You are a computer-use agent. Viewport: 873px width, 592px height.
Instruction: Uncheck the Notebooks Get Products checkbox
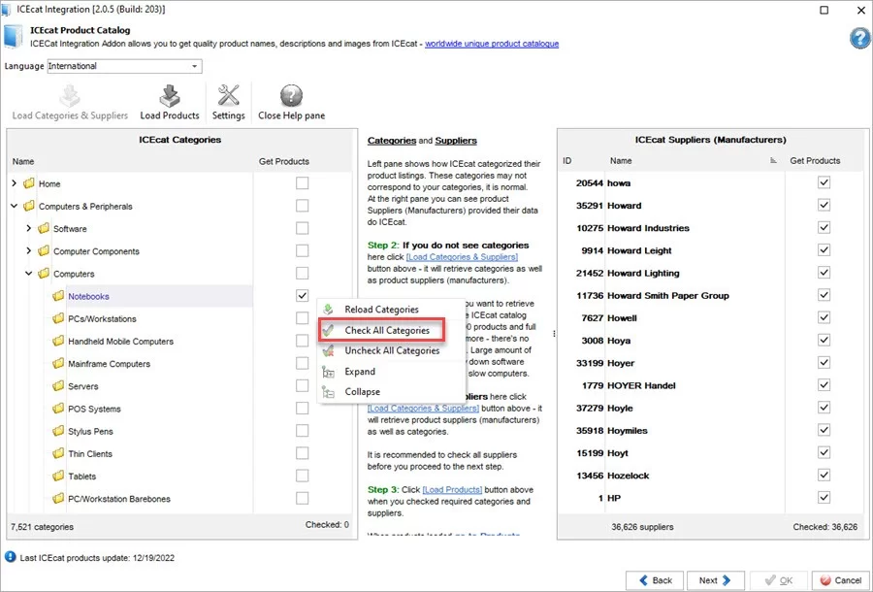(303, 296)
